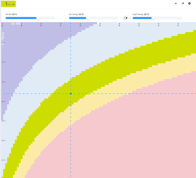Click the 10 °C axis label
Image resolution: width=196 pixels, height=178 pixels.
point(4,62)
